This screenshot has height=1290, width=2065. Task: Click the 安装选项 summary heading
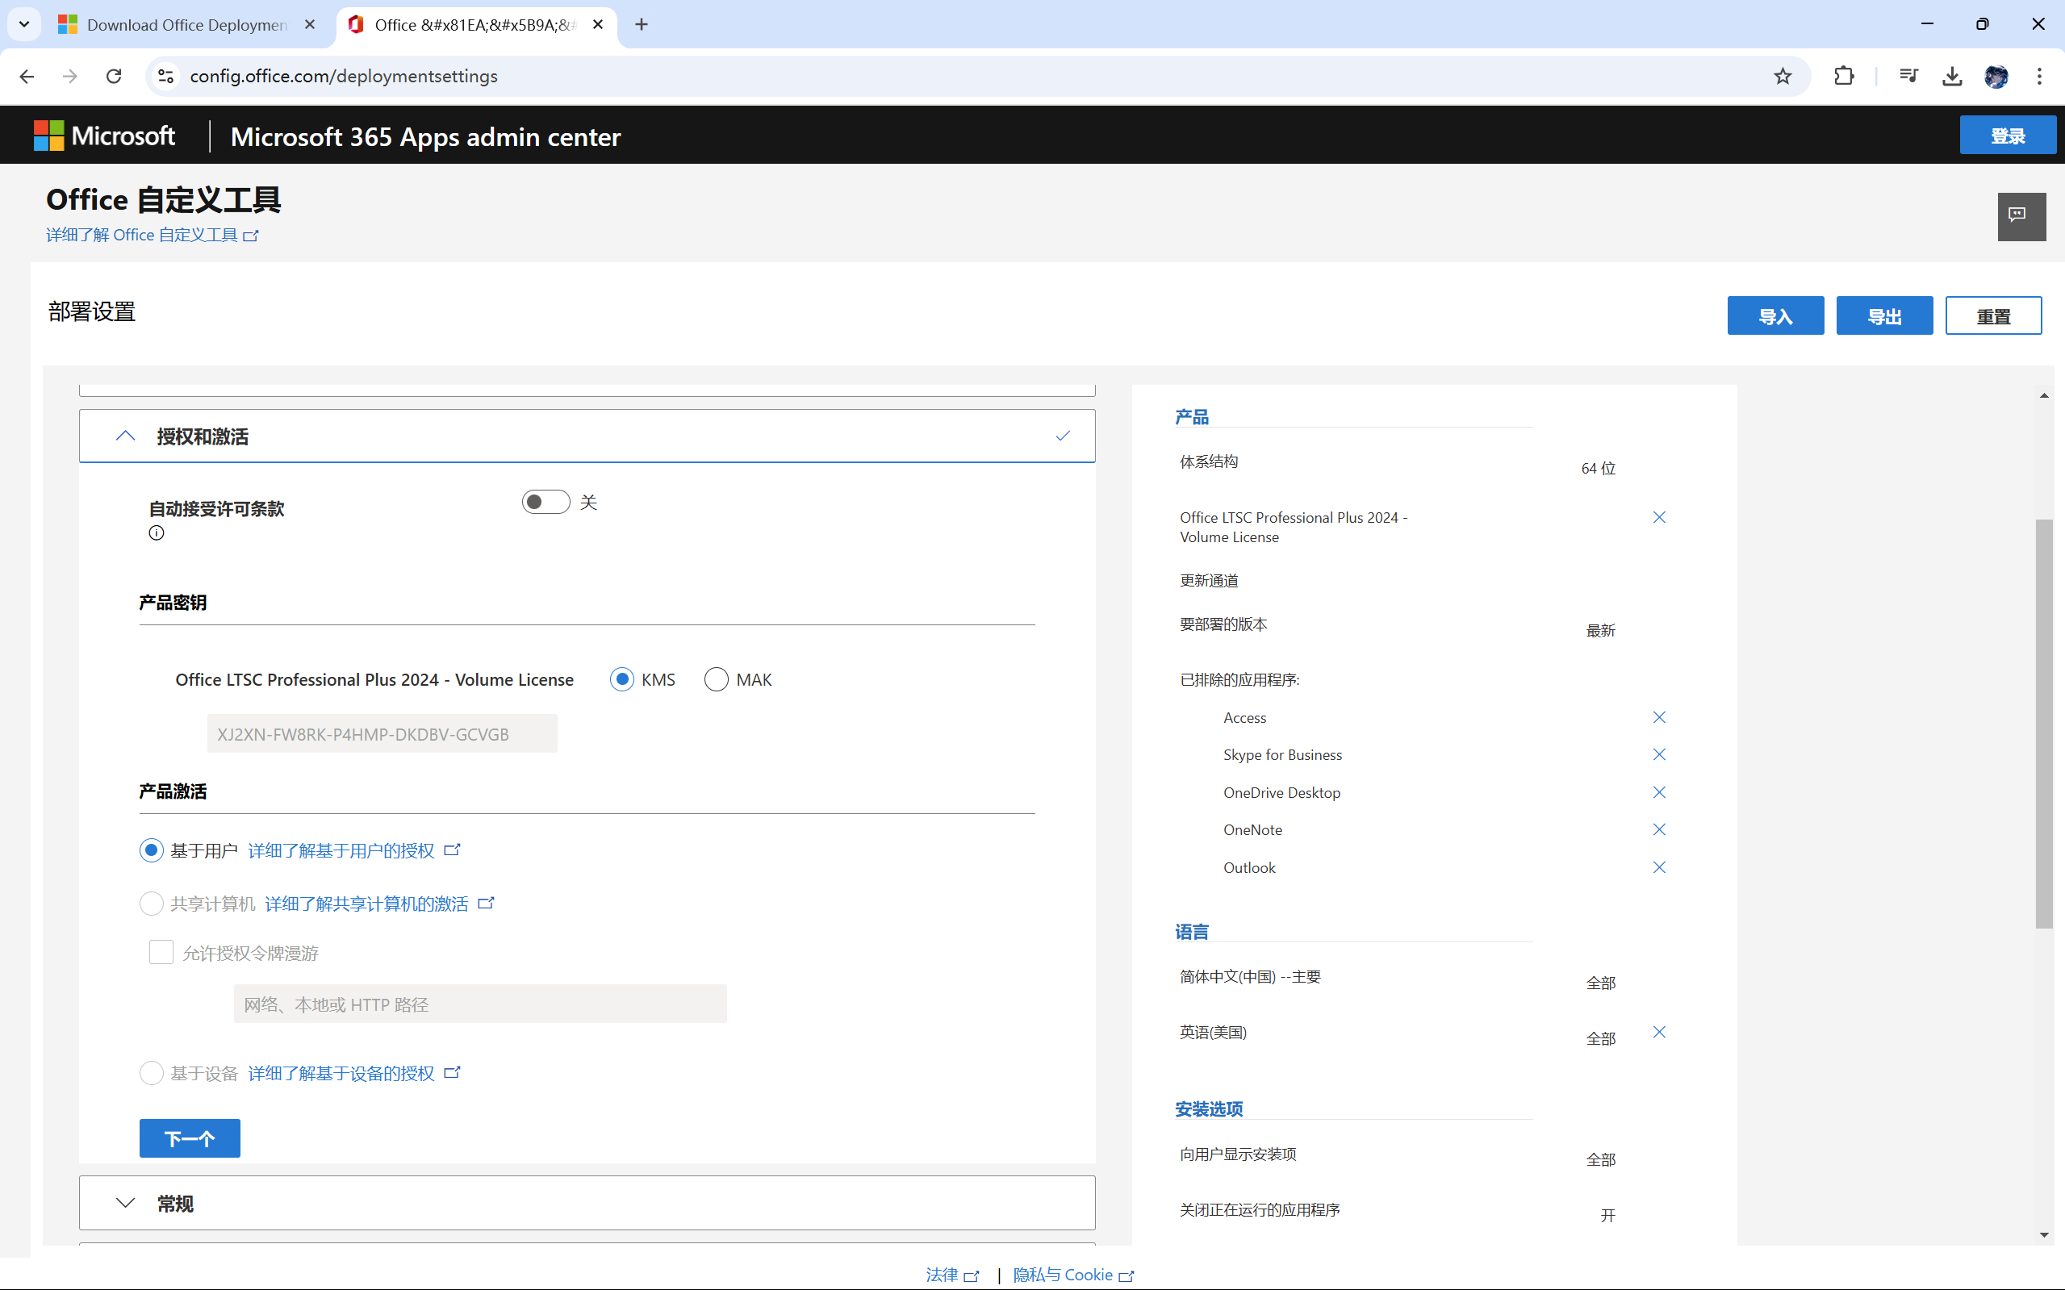click(x=1209, y=1109)
